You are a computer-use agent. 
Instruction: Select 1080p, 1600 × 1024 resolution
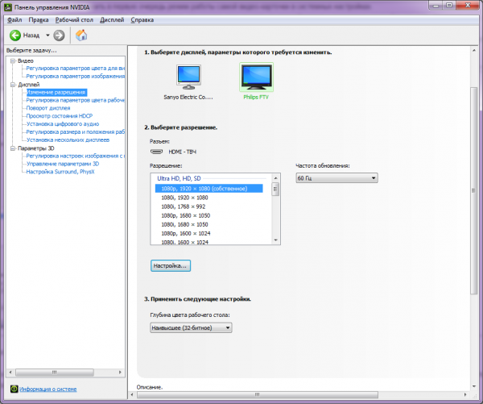(x=186, y=233)
